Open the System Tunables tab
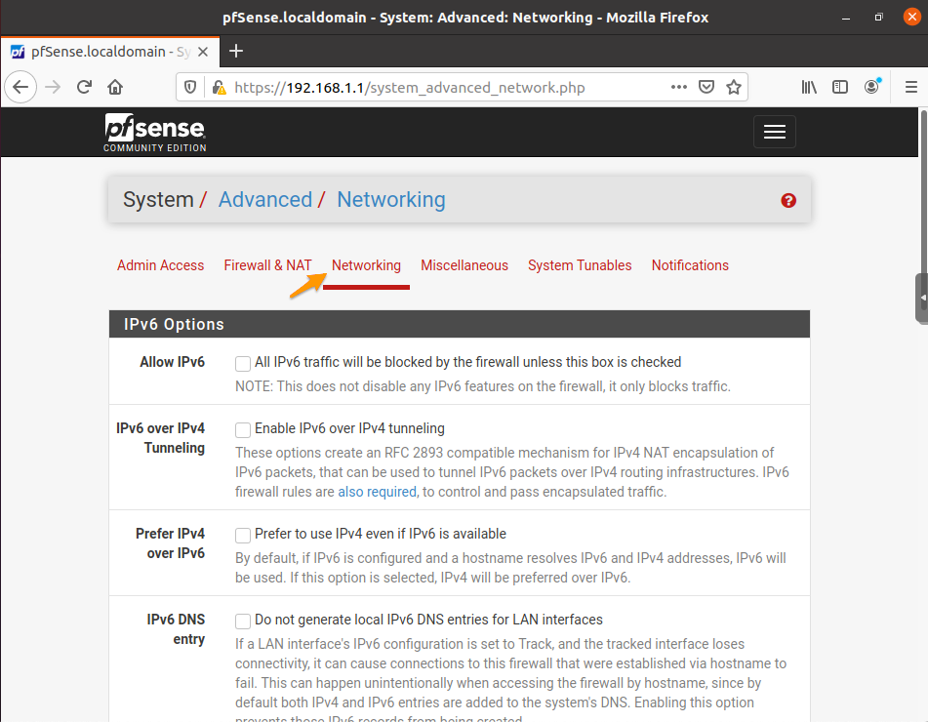The height and width of the screenshot is (722, 928). point(580,265)
